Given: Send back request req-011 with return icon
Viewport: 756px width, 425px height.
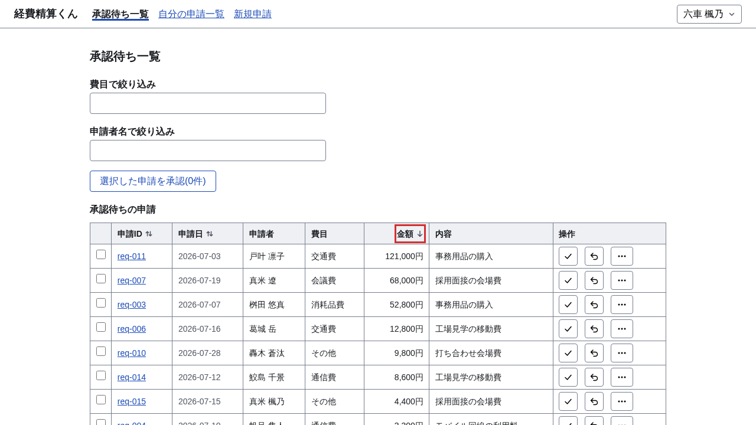Looking at the screenshot, I should coord(594,256).
